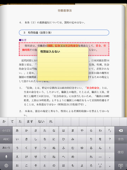Tap the question mark key
Screen dimensions: 127x170
[110, 139]
